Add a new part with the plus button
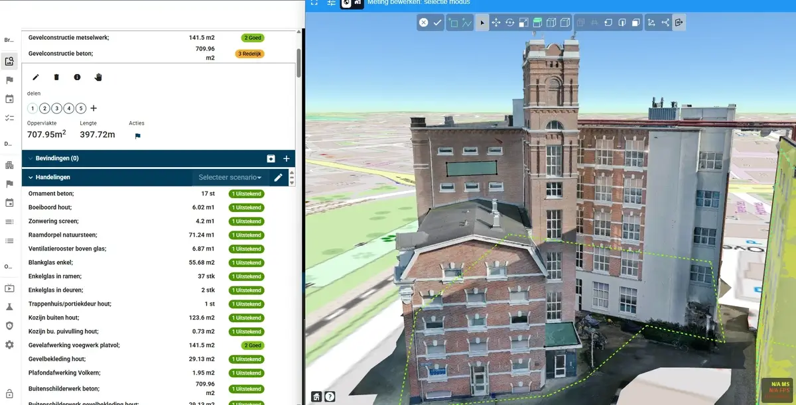 (94, 109)
